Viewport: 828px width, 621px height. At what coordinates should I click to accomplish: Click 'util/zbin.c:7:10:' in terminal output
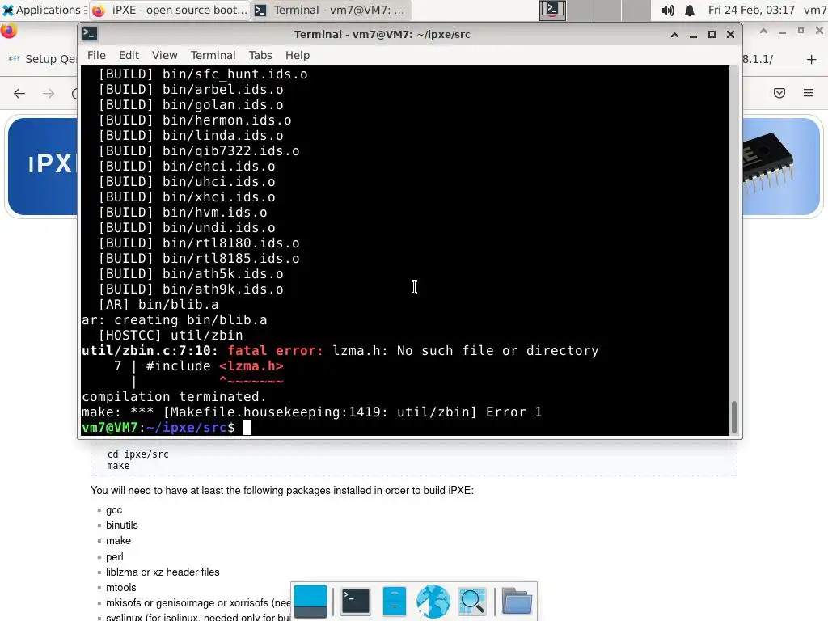(150, 351)
